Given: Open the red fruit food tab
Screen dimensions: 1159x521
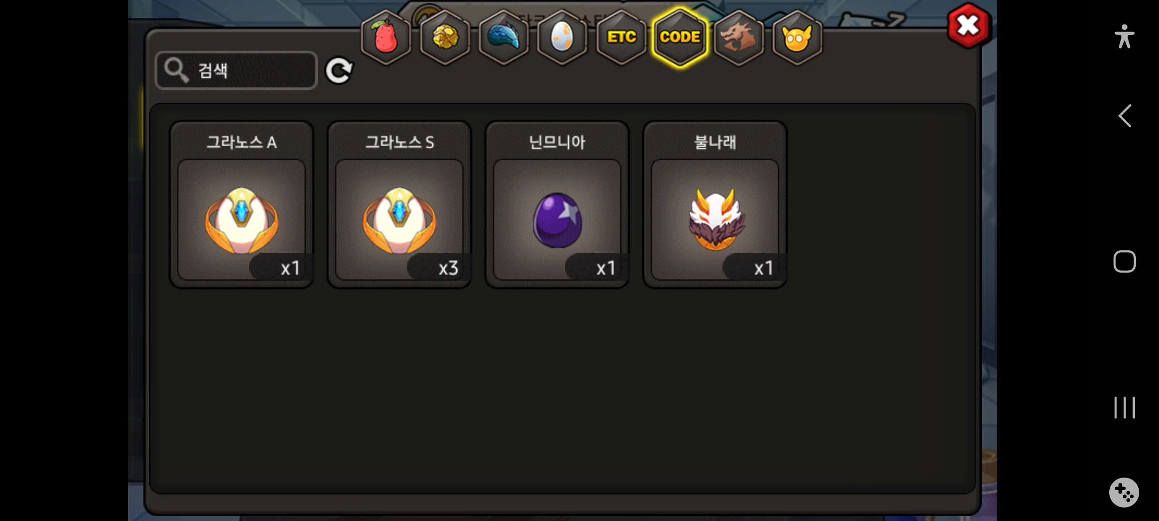Looking at the screenshot, I should tap(386, 37).
